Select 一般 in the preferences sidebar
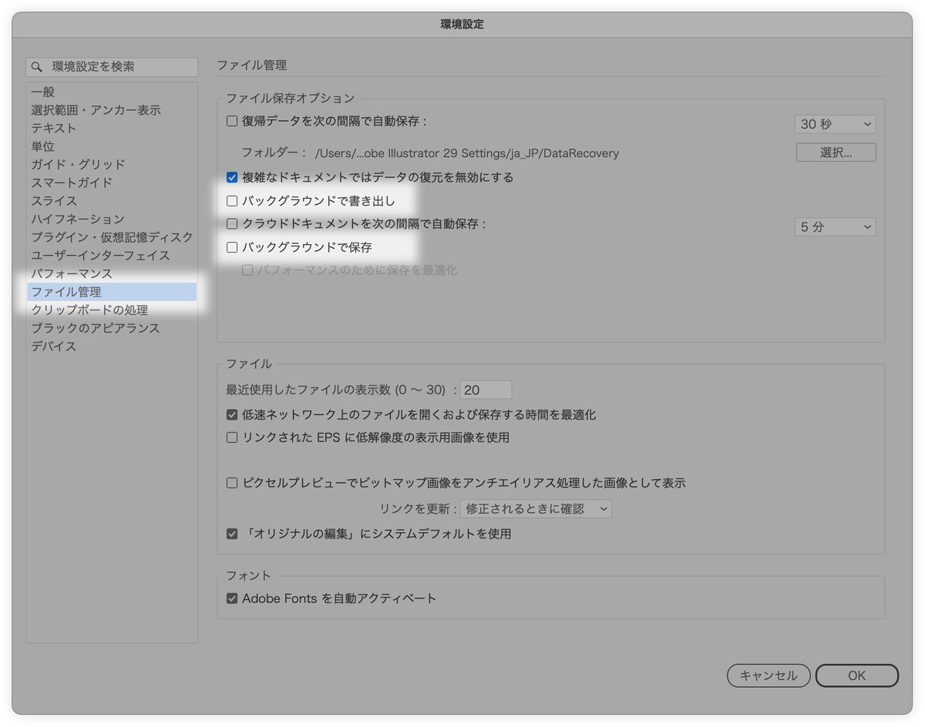The height and width of the screenshot is (727, 925). [x=42, y=92]
